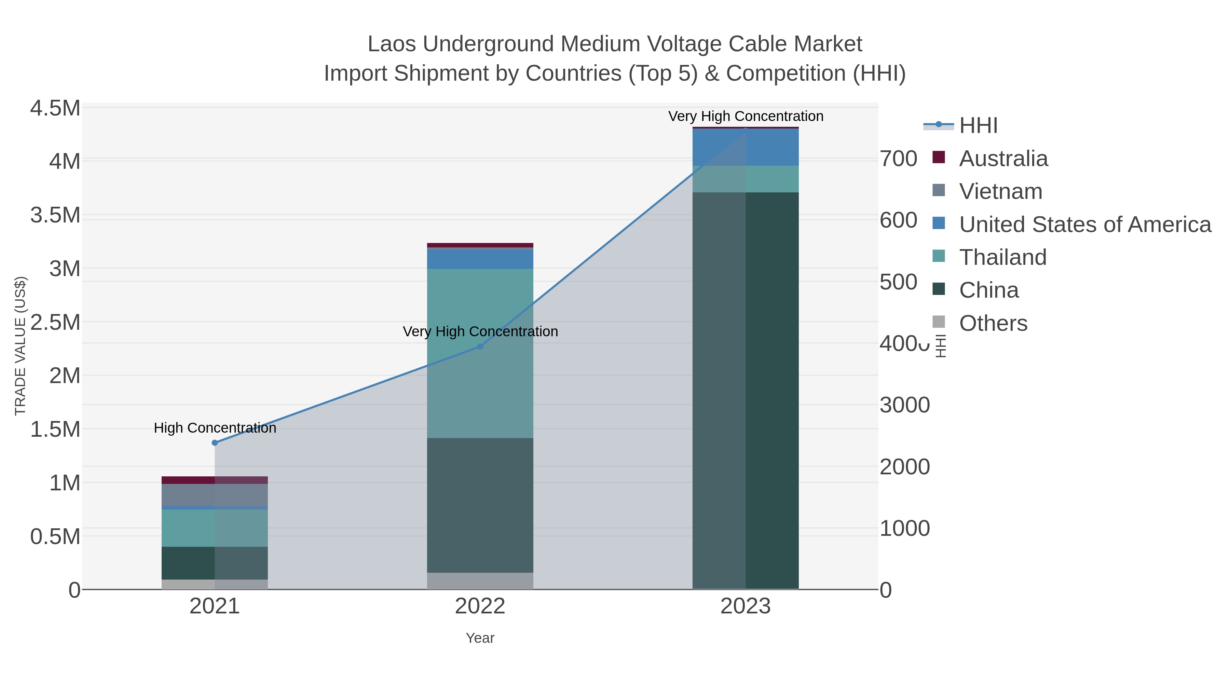This screenshot has height=692, width=1230.
Task: Select the 2023 China bar segment
Action: [x=746, y=391]
